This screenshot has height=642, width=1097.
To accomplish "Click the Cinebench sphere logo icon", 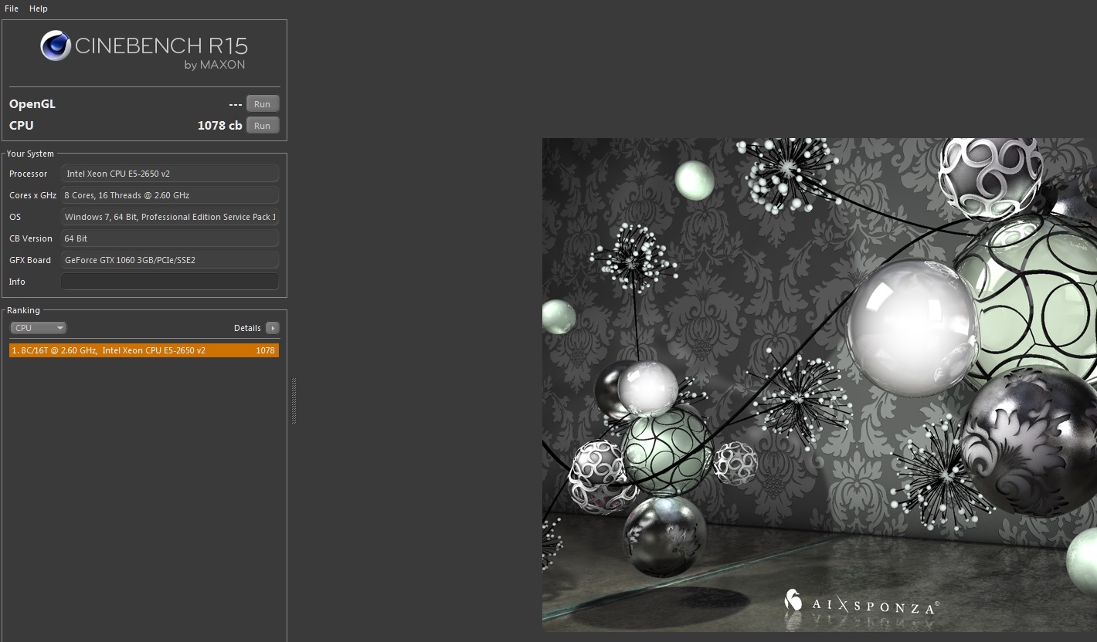I will click(56, 46).
